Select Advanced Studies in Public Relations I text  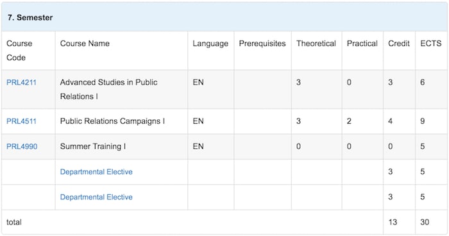[x=109, y=89]
